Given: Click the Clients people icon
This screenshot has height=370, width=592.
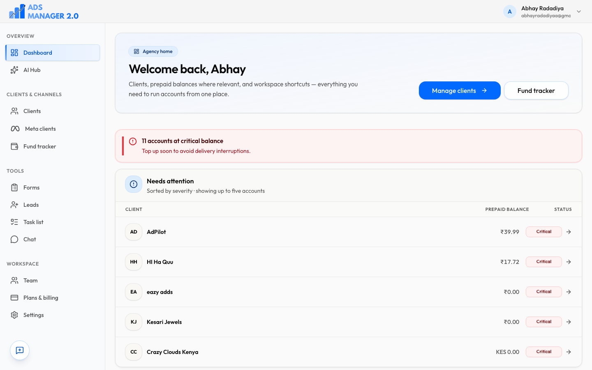Looking at the screenshot, I should [14, 111].
